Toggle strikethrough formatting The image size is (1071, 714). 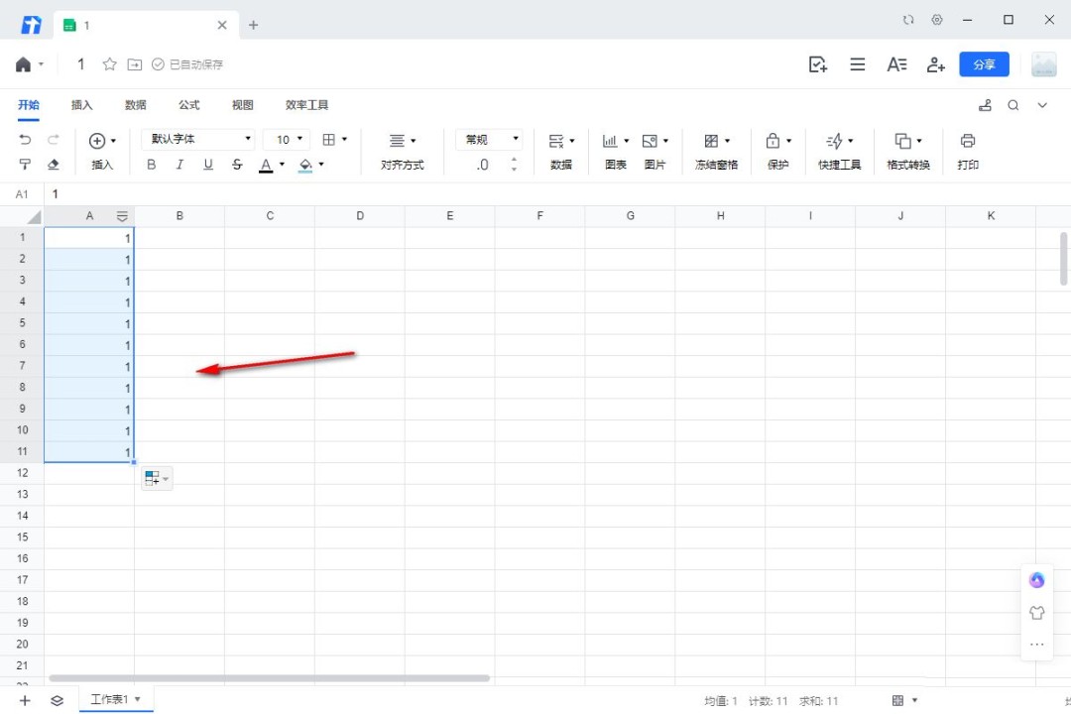click(237, 165)
